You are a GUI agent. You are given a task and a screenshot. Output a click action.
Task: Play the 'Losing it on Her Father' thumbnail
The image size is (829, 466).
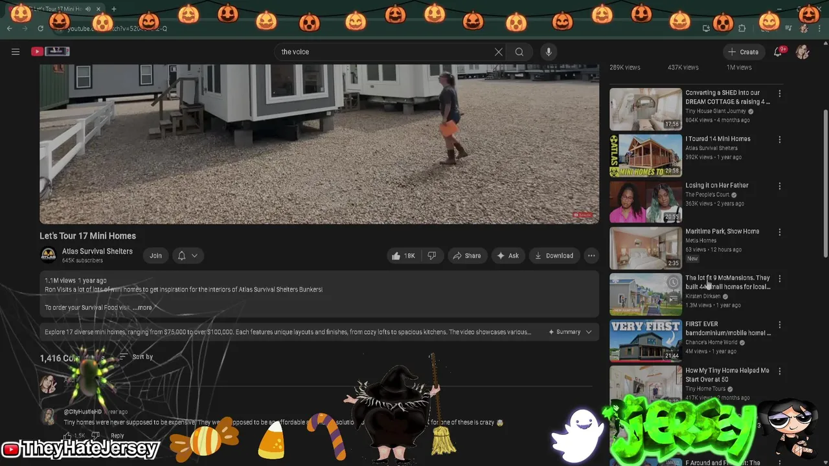click(646, 201)
